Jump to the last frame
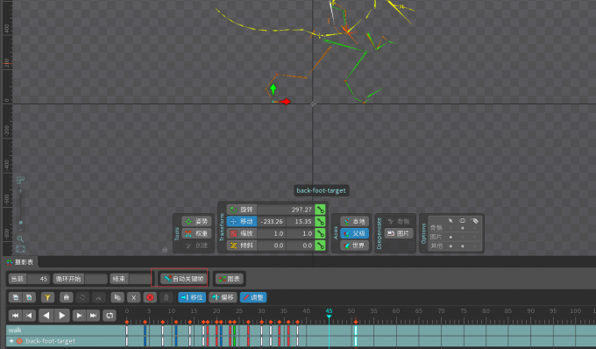 93,315
